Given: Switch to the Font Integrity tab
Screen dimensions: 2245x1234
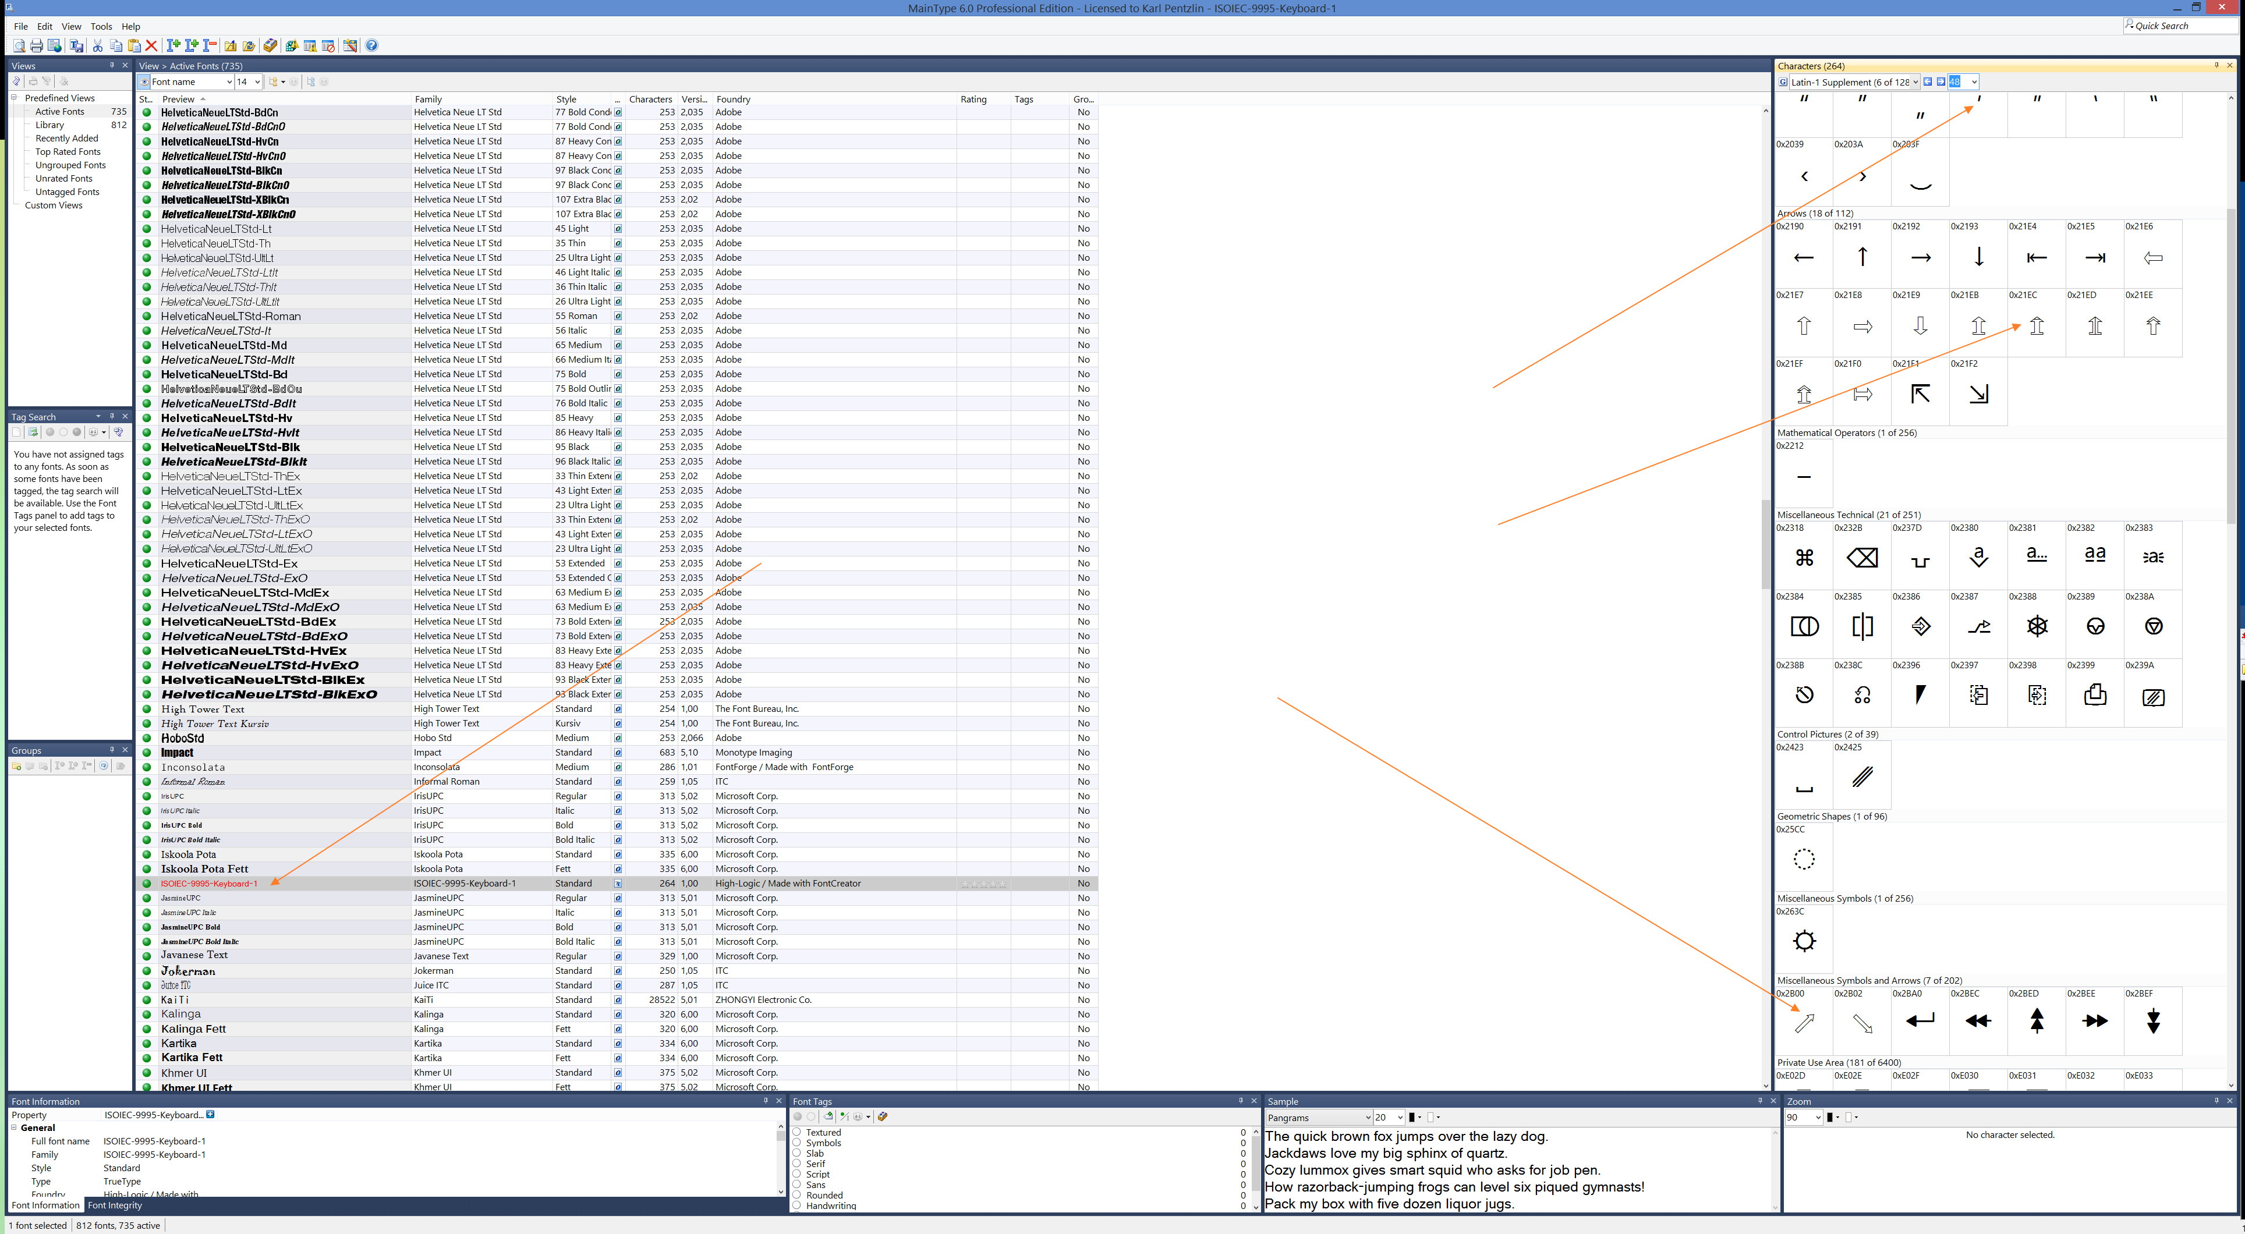Looking at the screenshot, I should click(115, 1205).
